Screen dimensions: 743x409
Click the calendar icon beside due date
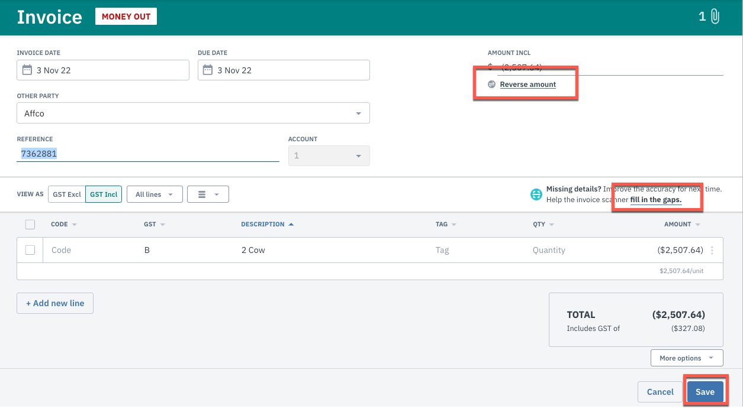[208, 70]
